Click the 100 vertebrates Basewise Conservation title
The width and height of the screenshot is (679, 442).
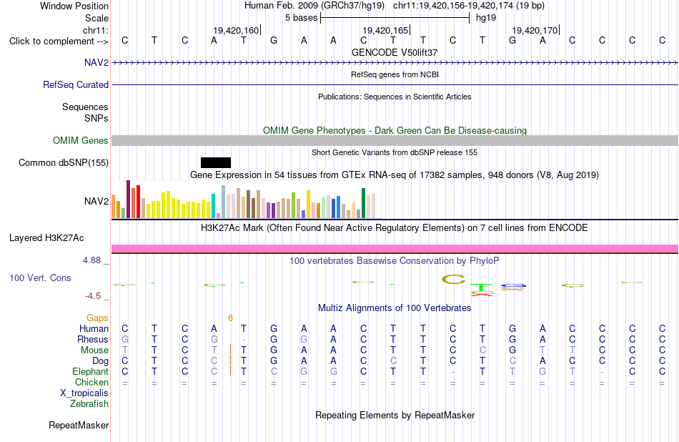coord(394,261)
